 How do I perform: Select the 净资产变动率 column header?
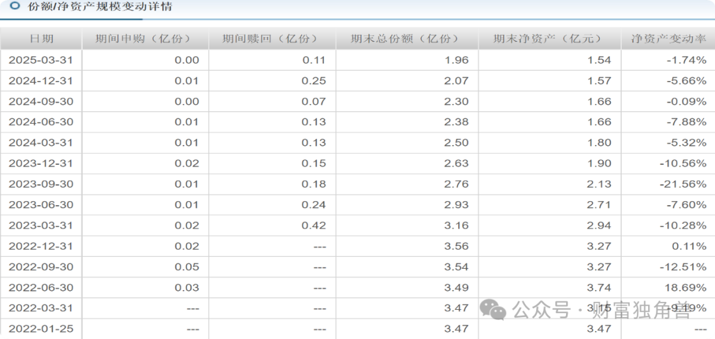click(669, 39)
